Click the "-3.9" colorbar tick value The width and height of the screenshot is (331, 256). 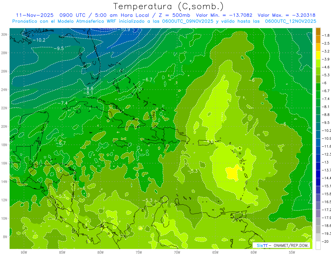pos(326,59)
